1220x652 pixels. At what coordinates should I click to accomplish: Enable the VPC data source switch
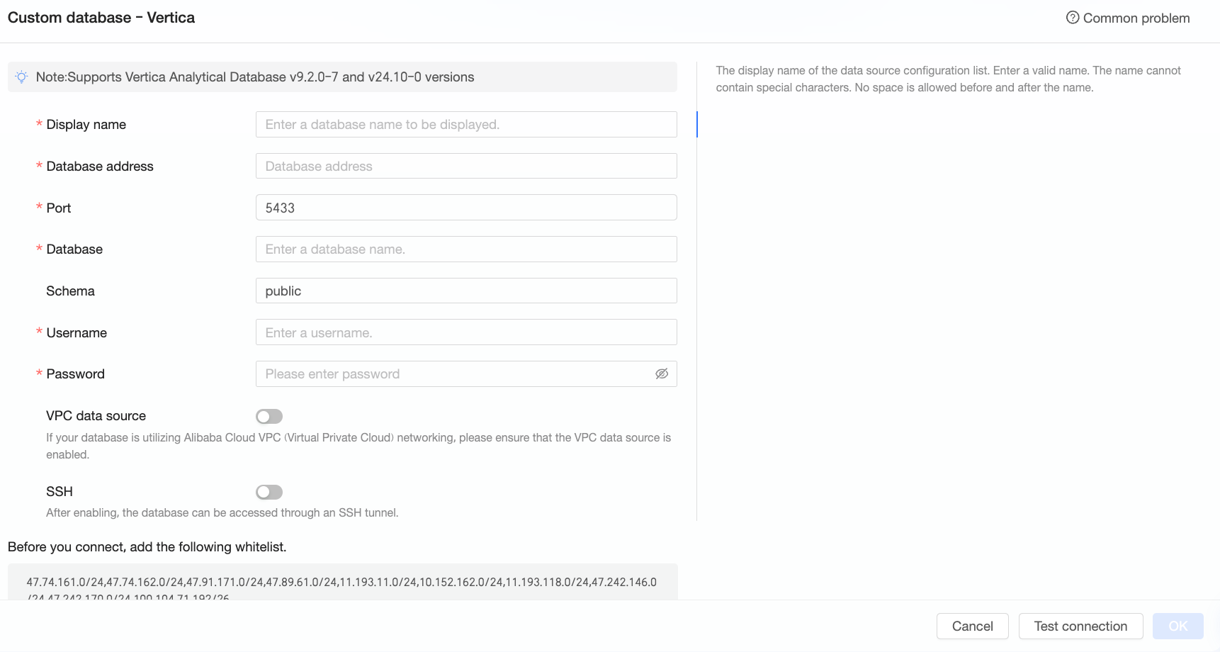tap(269, 417)
